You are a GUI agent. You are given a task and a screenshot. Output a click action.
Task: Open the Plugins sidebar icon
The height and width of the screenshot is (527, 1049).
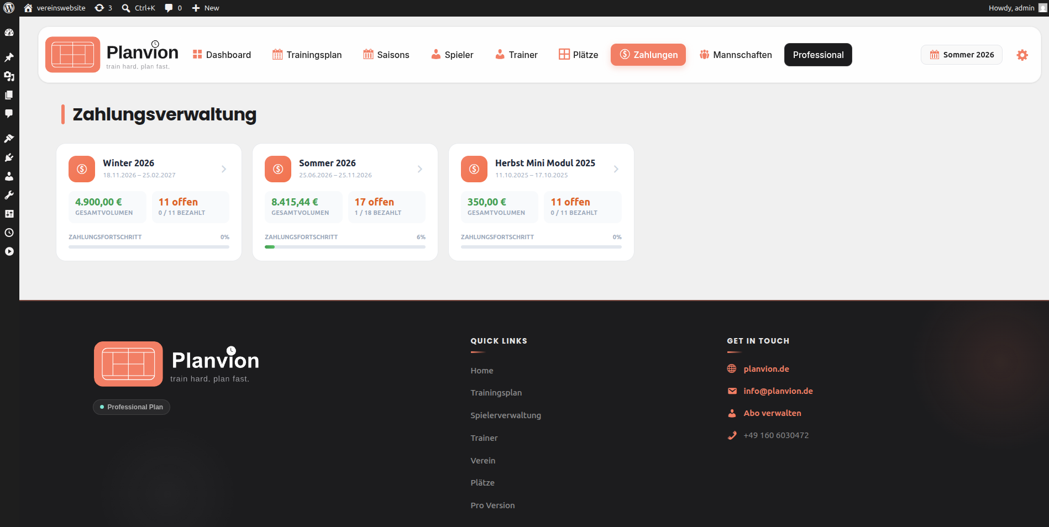coord(9,157)
